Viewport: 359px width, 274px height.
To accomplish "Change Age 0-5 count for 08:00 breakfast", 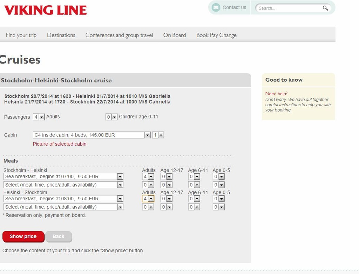I will pyautogui.click(x=218, y=199).
